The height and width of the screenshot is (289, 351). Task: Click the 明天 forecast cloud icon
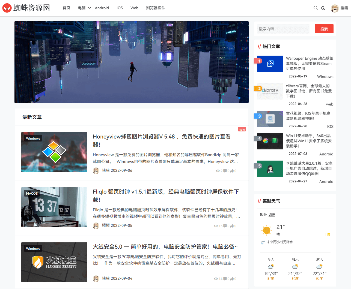[x=295, y=266]
